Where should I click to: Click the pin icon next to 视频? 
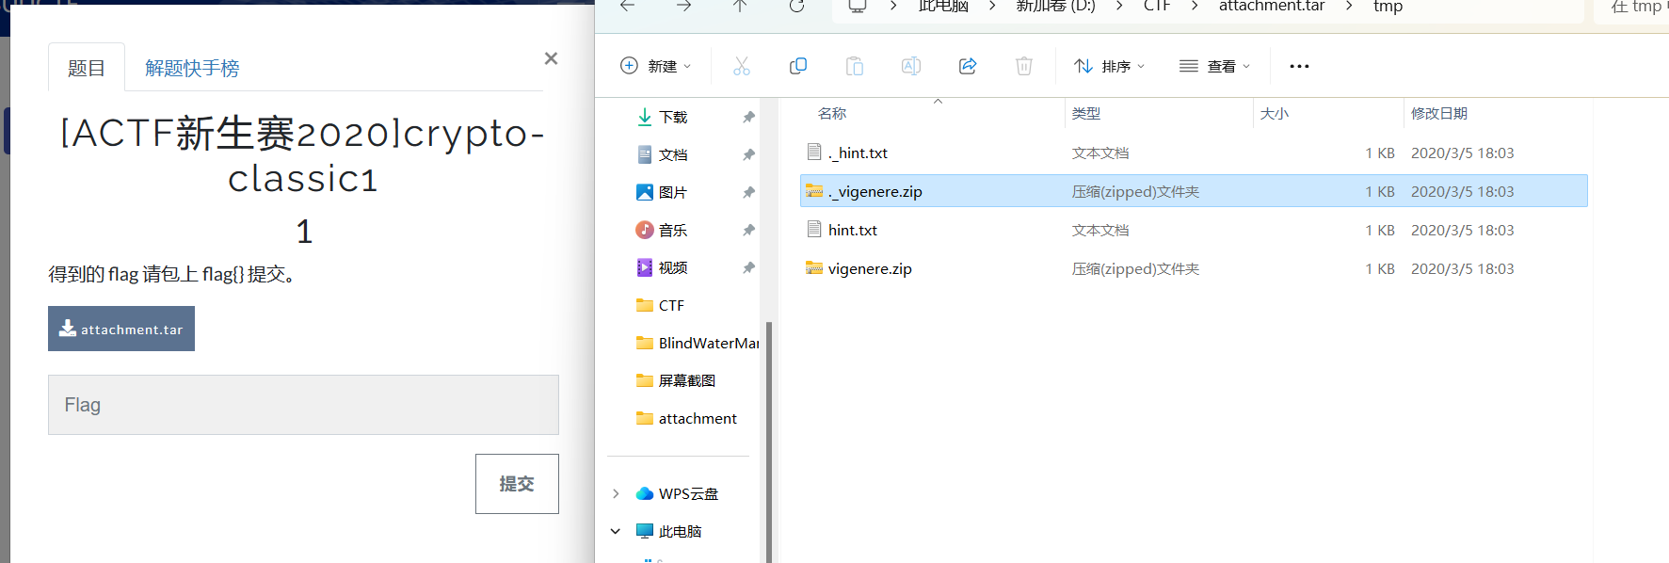click(748, 267)
